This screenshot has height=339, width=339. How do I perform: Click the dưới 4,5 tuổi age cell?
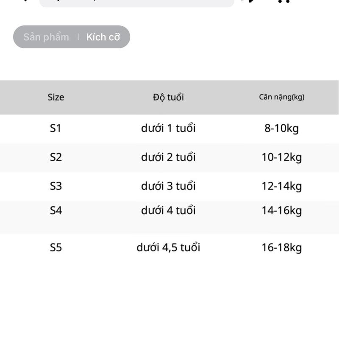[x=168, y=247]
